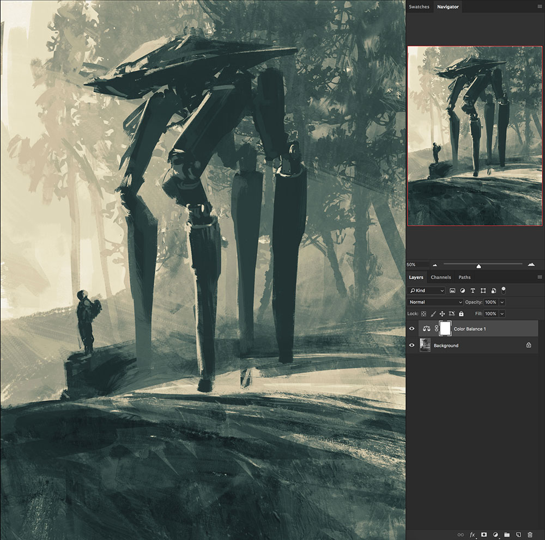Image resolution: width=545 pixels, height=540 pixels.
Task: Hide the Color Balance 1 layer
Action: (412, 328)
